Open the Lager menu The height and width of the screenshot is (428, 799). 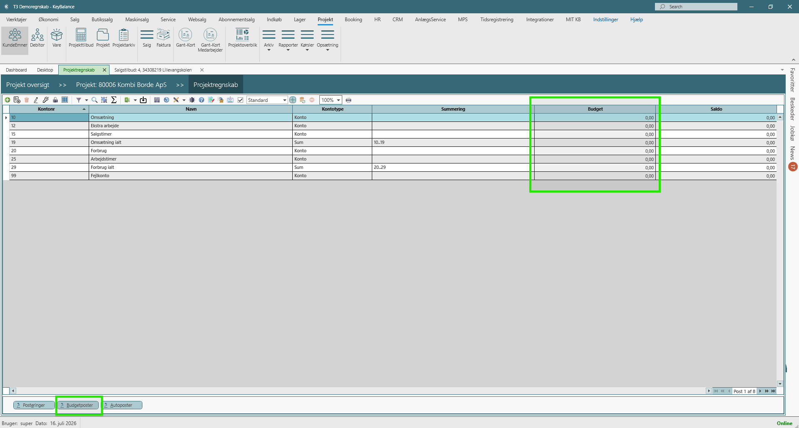point(300,20)
